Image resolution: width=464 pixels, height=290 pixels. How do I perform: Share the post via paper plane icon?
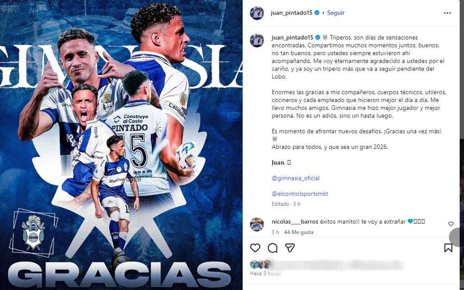click(290, 247)
